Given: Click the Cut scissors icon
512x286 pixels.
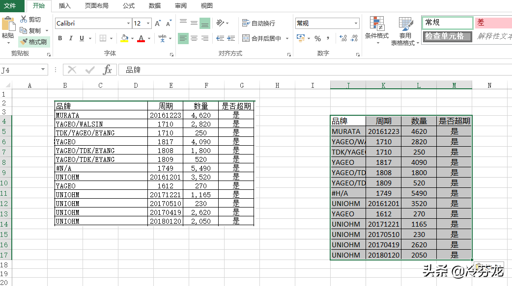Looking at the screenshot, I should click(x=24, y=19).
